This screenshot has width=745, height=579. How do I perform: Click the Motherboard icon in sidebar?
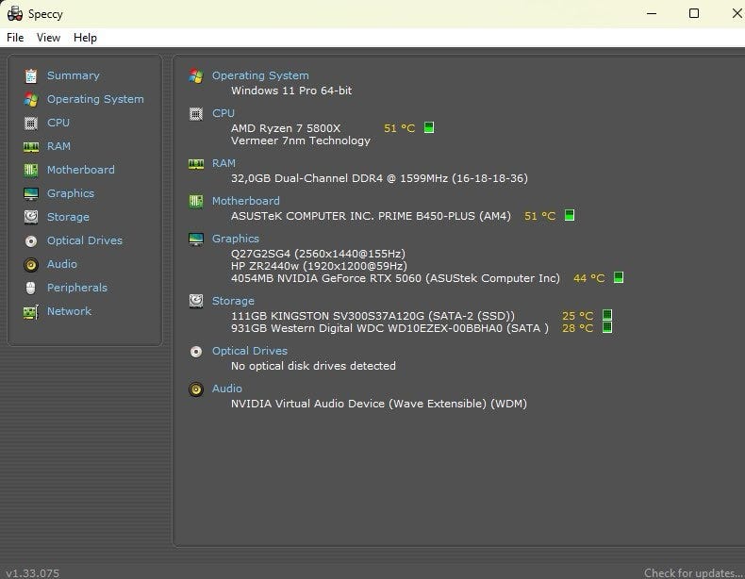click(30, 170)
